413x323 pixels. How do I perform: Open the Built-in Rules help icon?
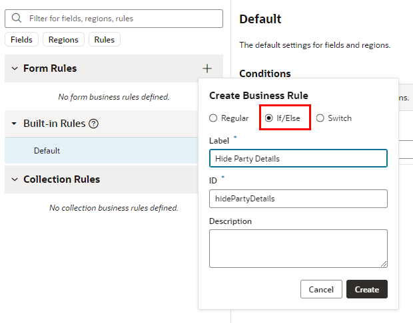pyautogui.click(x=94, y=124)
